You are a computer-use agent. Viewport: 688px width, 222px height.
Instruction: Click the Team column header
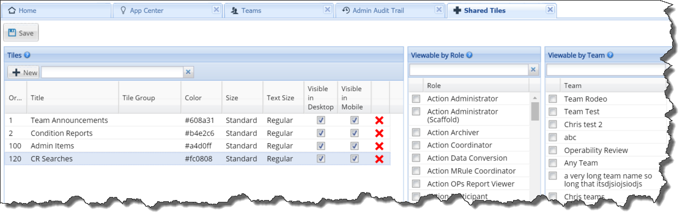tap(614, 86)
